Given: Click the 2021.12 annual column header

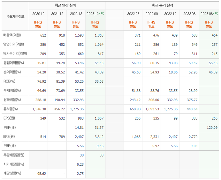Looking at the screenshot, I should tap(57, 14).
